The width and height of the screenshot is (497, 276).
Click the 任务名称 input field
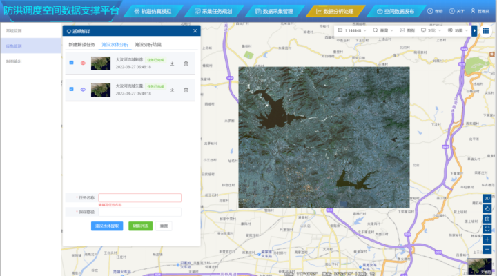(139, 198)
